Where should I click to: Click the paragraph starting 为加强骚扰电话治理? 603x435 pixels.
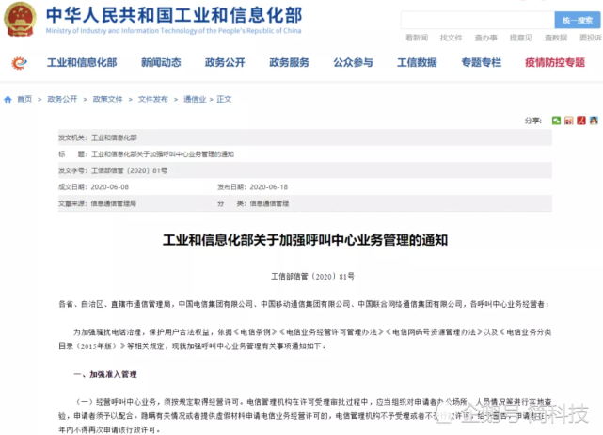pos(305,339)
